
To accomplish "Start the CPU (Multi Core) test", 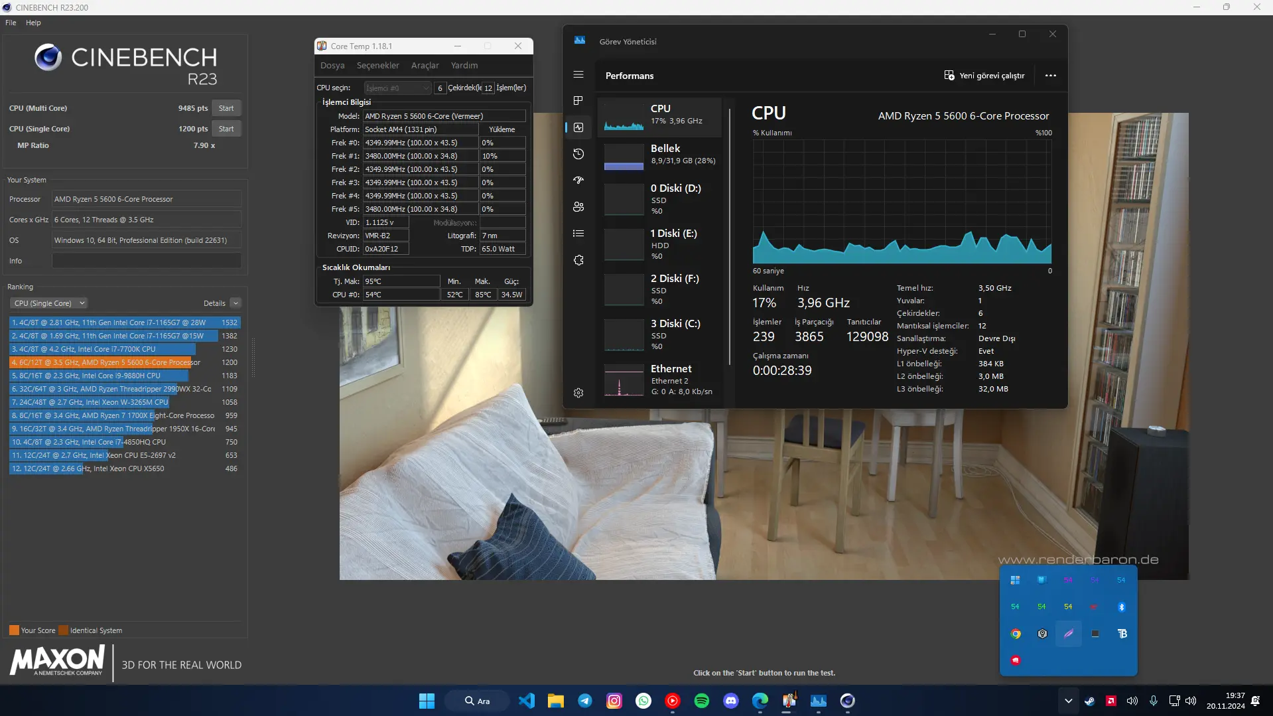I will pyautogui.click(x=226, y=108).
